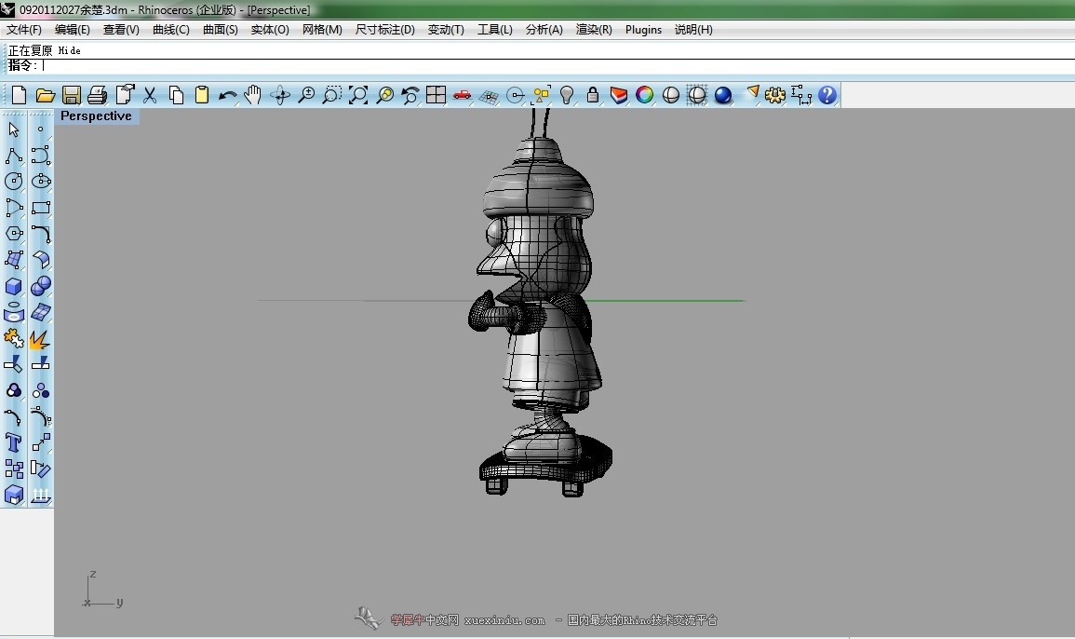1075x639 pixels.
Task: Open the 编辑(E) menu
Action: (x=72, y=30)
